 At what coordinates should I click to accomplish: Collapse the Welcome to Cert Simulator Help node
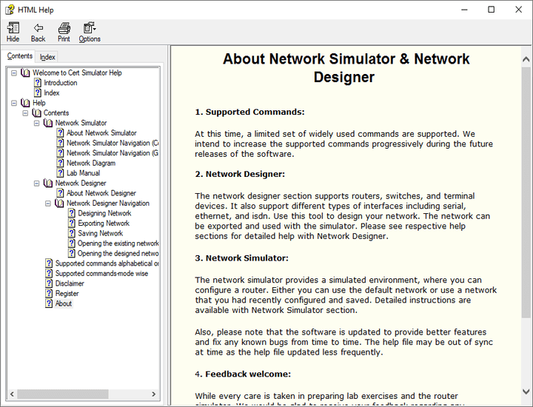click(x=14, y=73)
